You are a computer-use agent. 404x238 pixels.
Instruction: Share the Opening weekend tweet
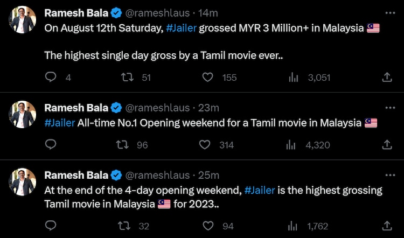(x=387, y=144)
